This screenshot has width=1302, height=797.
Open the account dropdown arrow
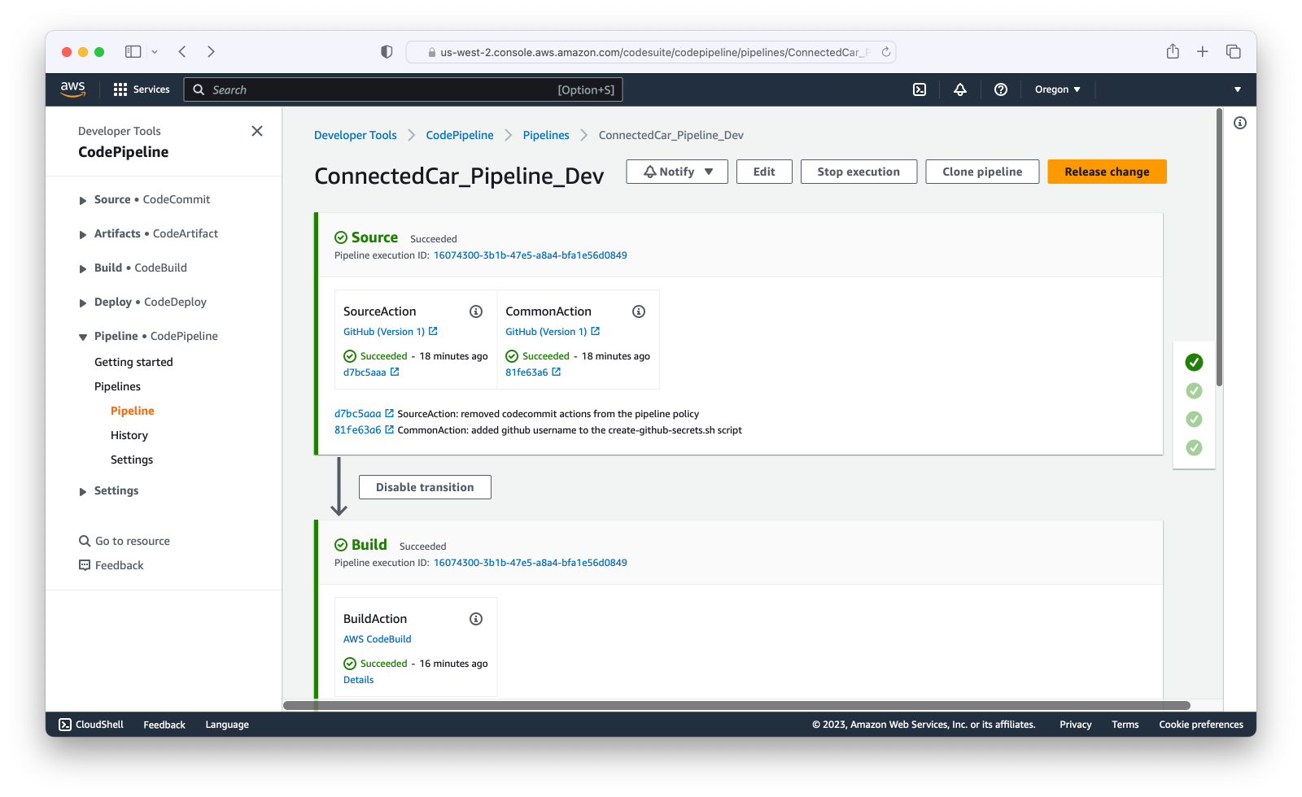1238,89
